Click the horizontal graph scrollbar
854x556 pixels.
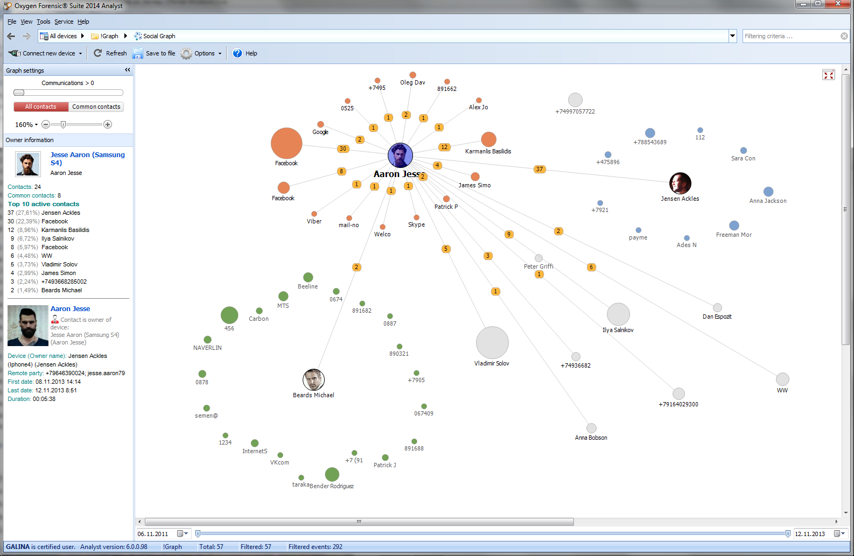[x=359, y=522]
